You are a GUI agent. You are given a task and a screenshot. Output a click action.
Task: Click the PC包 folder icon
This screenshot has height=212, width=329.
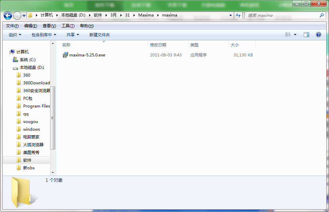point(19,98)
